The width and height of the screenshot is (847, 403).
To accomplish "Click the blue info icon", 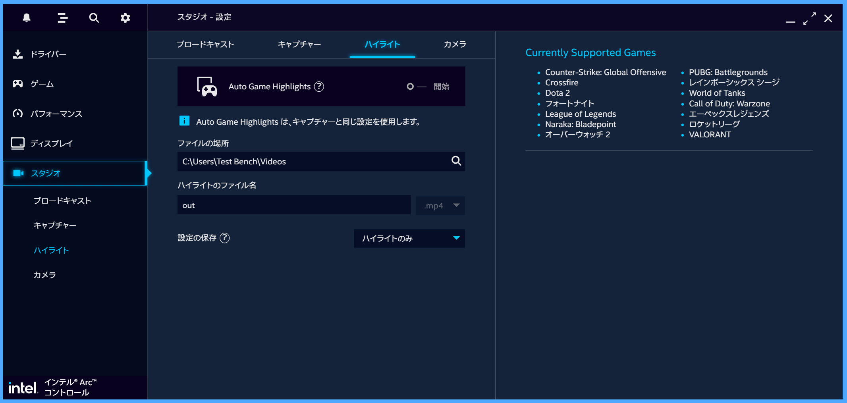I will tap(184, 121).
